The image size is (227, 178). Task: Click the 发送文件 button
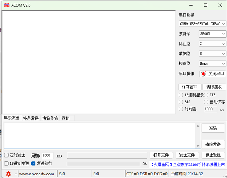point(187,155)
